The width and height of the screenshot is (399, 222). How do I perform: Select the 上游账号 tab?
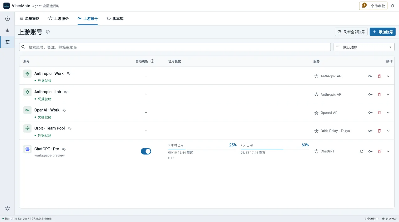[88, 19]
